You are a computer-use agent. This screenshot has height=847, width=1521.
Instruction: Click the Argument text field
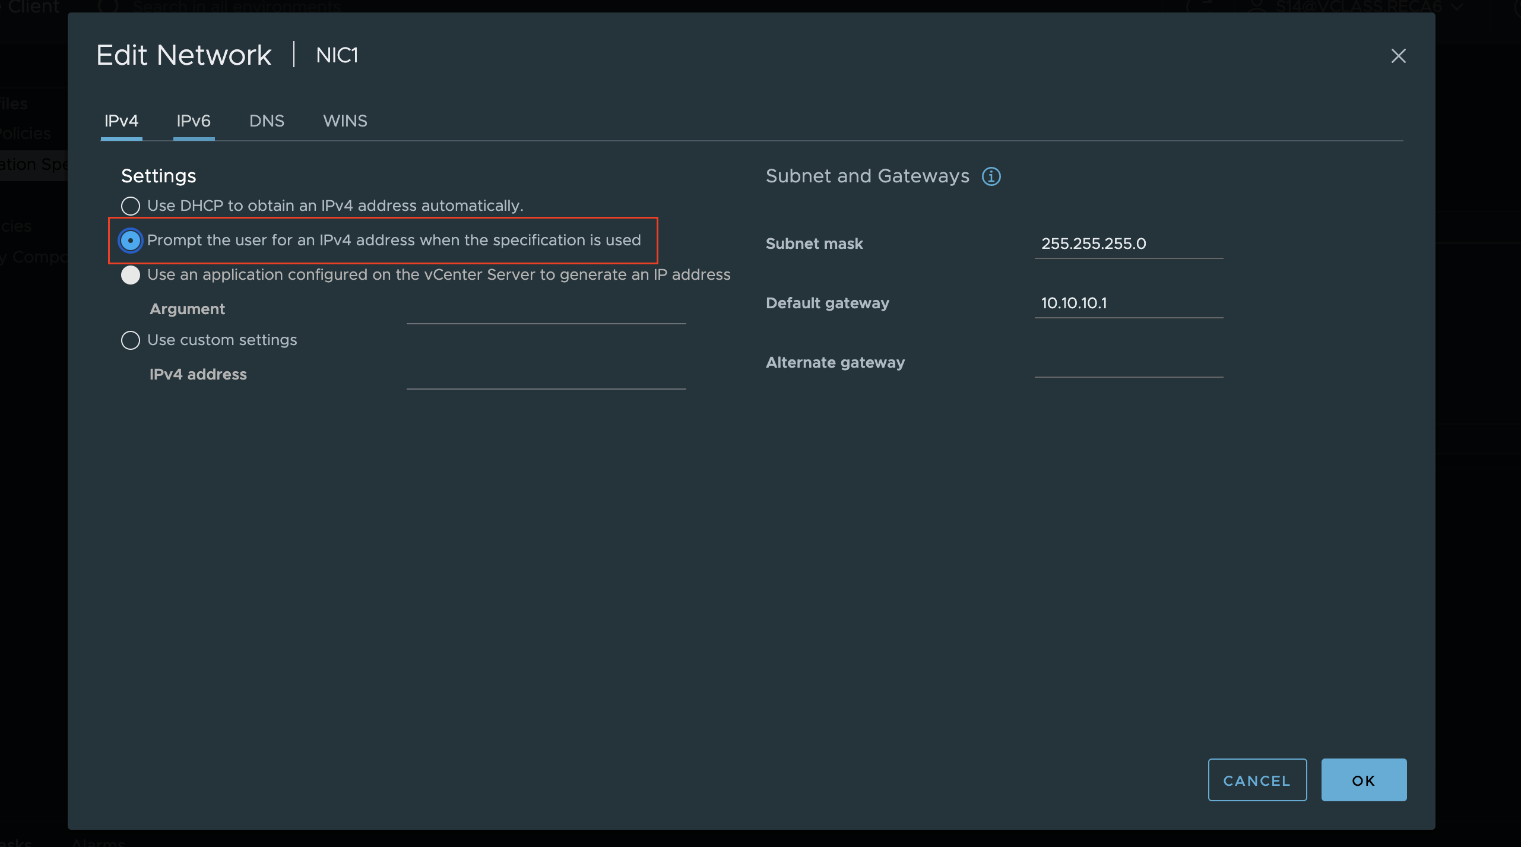coord(546,310)
